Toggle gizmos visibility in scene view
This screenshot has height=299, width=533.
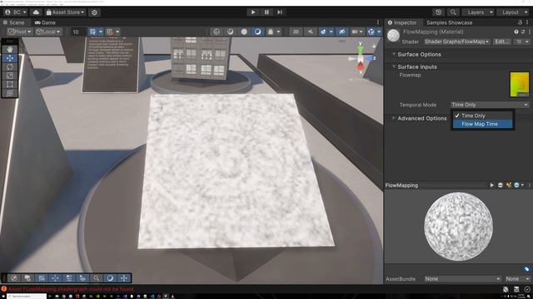[371, 32]
